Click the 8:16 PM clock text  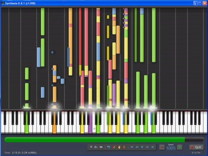click(196, 153)
